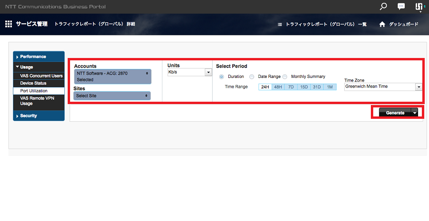Expand the Security sidebar section
429x221 pixels.
point(39,115)
